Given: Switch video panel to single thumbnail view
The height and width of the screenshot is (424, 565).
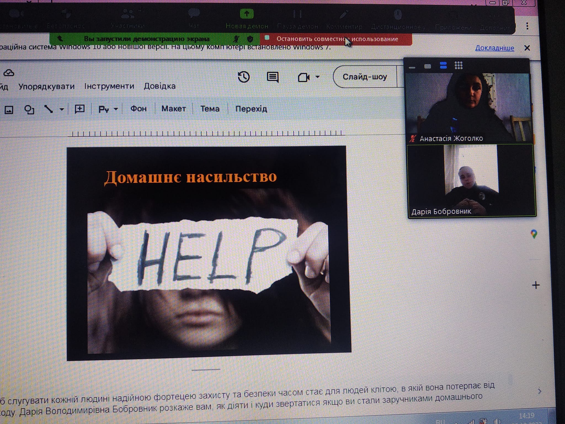Looking at the screenshot, I should [x=427, y=66].
